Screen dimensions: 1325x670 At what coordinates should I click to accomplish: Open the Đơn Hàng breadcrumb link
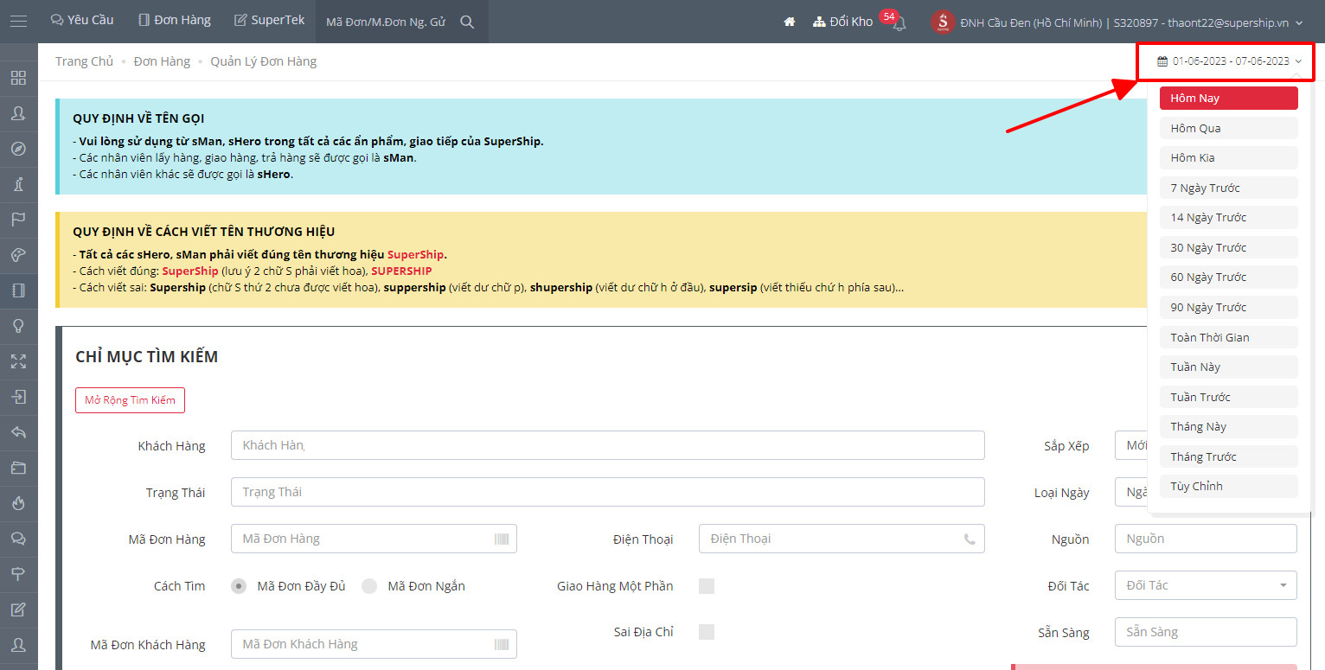click(162, 61)
